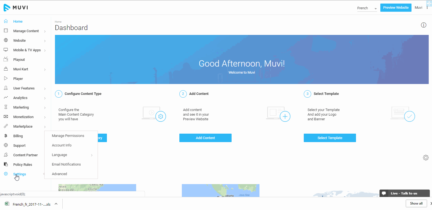Click the Mobile & TV Apps monitor icon
The height and width of the screenshot is (210, 432).
click(6, 50)
